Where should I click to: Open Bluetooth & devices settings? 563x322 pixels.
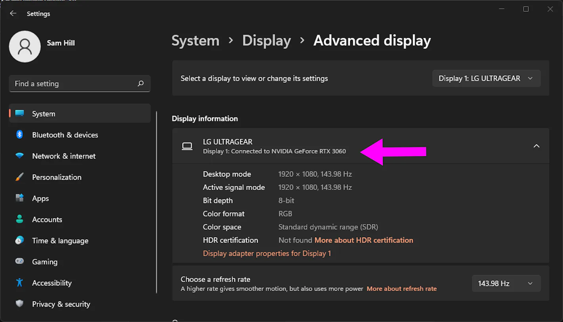click(80, 135)
